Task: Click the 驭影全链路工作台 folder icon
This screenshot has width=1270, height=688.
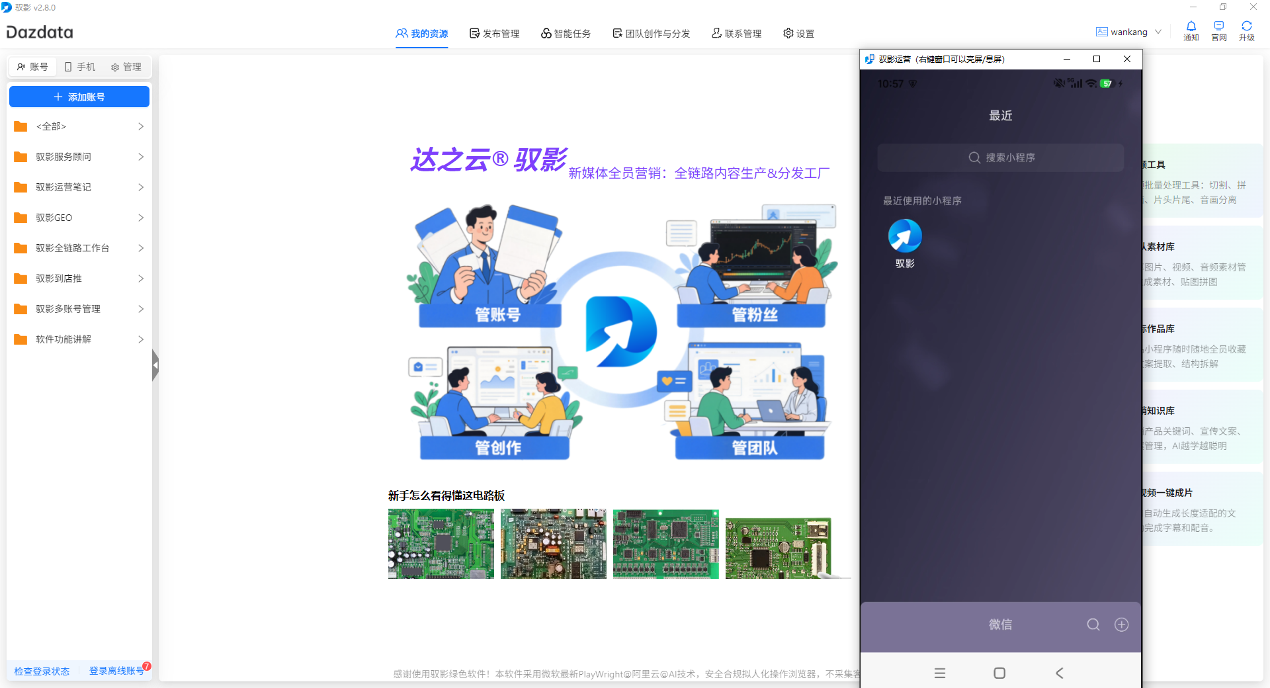Action: [x=21, y=248]
